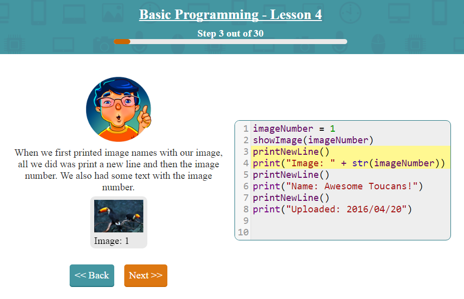This screenshot has width=464, height=299.
Task: Select code line imageNumber = 1
Action: [x=294, y=129]
